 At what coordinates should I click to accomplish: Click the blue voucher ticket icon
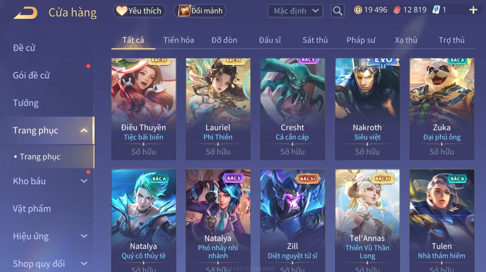[436, 10]
